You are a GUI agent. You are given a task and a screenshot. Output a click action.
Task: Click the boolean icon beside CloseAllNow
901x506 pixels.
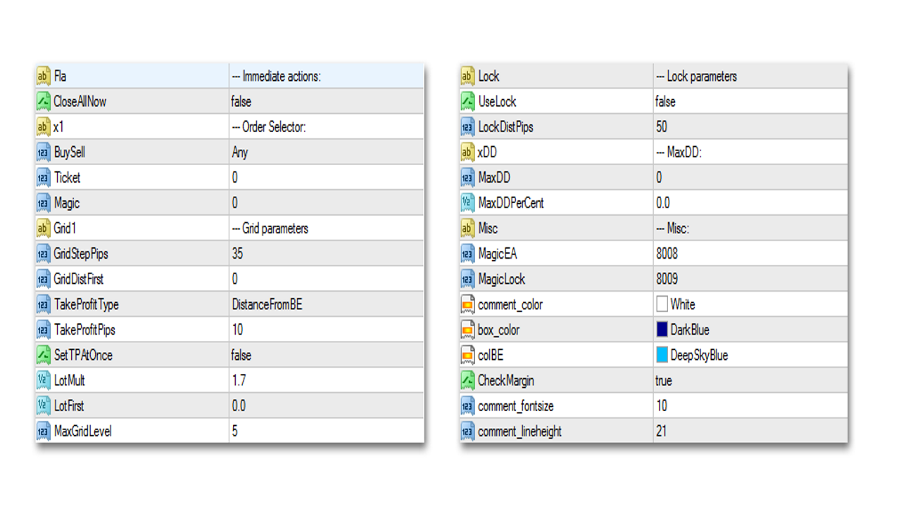[x=44, y=102]
